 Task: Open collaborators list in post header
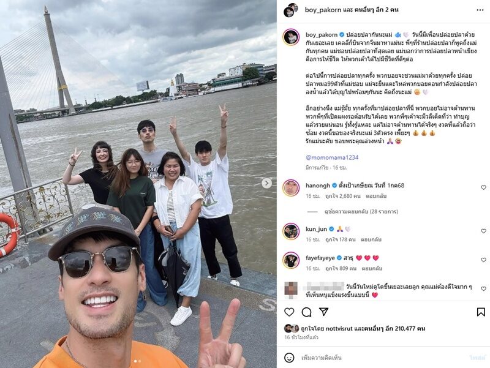[376, 10]
